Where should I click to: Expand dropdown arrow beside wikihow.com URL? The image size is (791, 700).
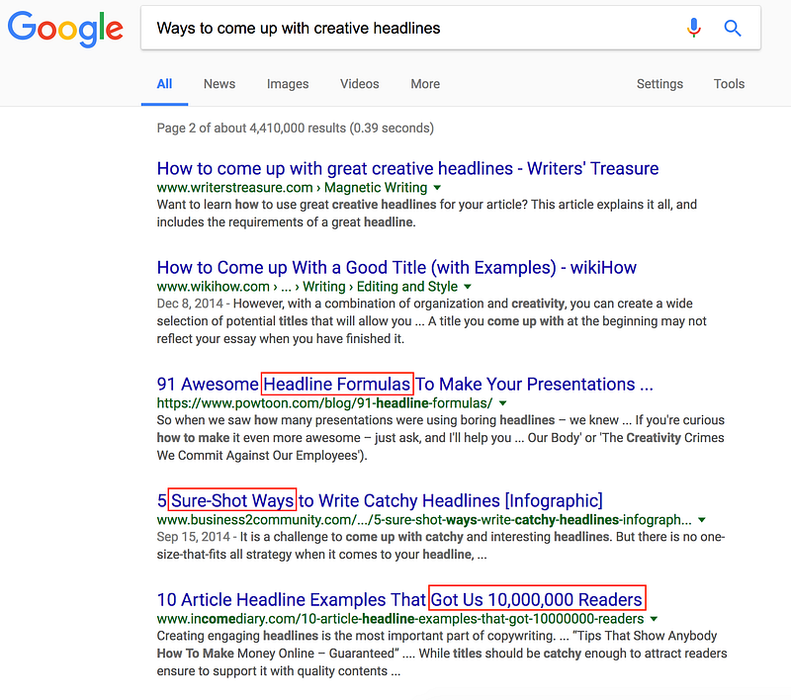(468, 287)
